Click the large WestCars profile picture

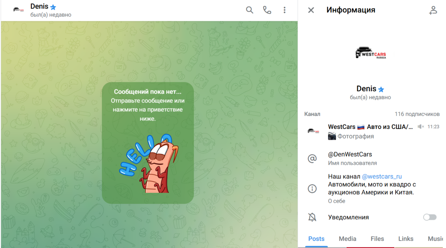click(x=371, y=53)
